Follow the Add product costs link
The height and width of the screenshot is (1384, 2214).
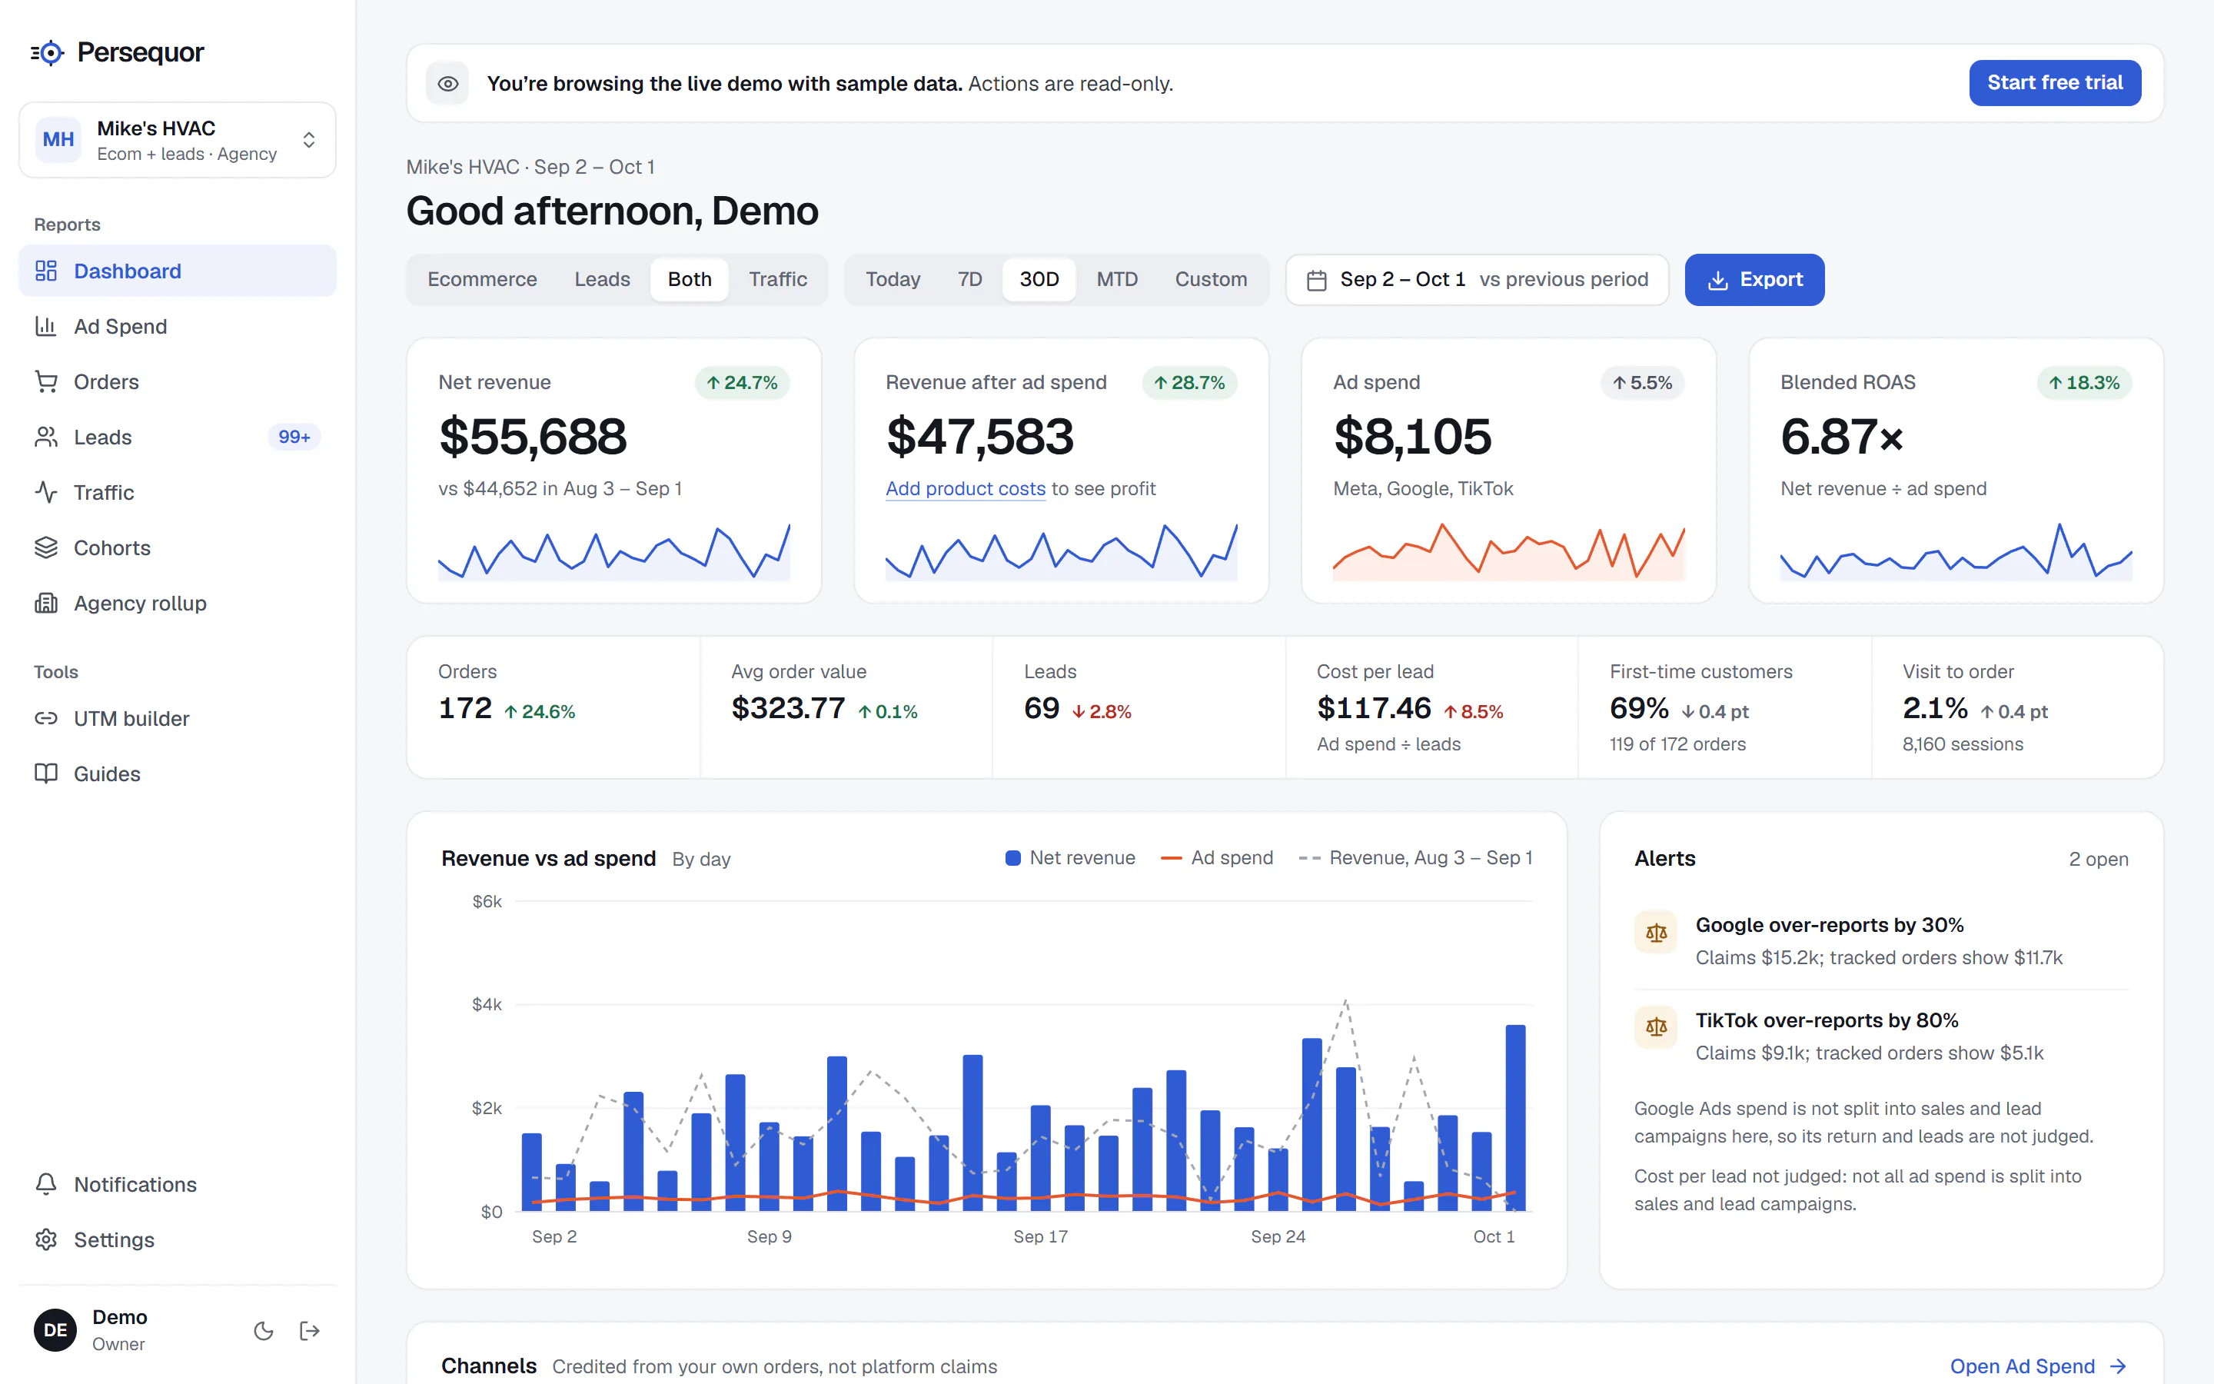966,489
